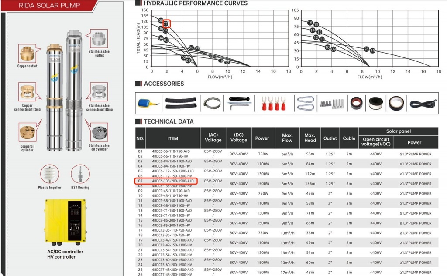Screen dimensions: 447x276
Task: Select the (AC) Voltage column header
Action: click(213, 138)
